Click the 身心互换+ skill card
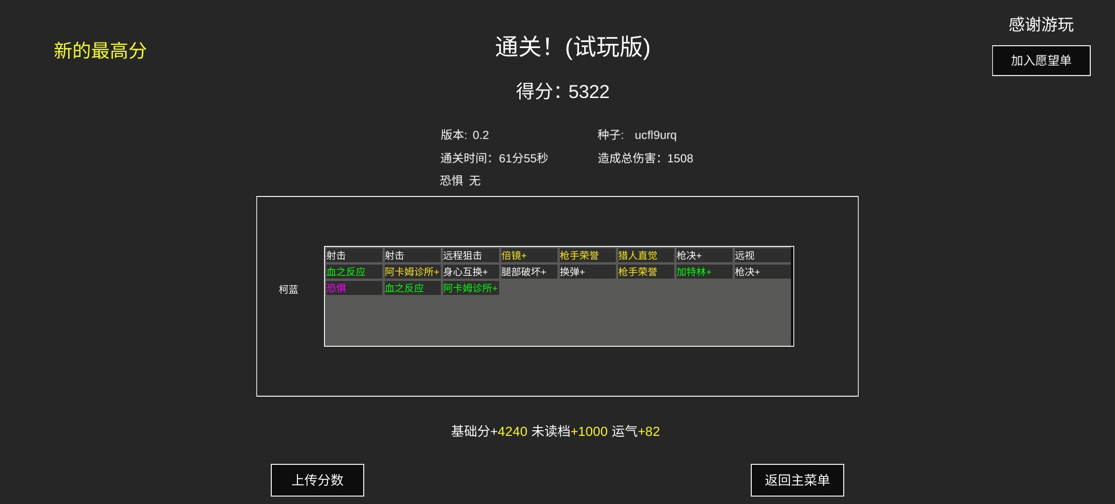Image resolution: width=1115 pixels, height=504 pixels. (470, 272)
